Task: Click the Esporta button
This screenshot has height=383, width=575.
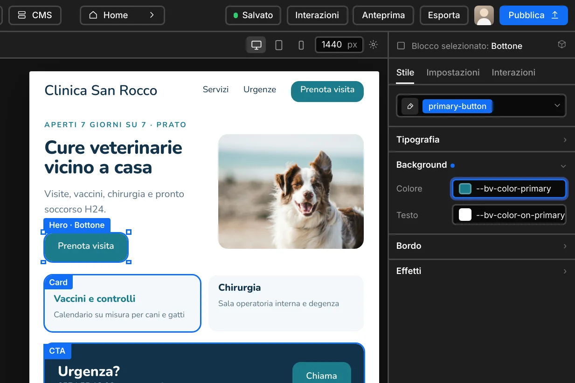Action: (x=444, y=15)
